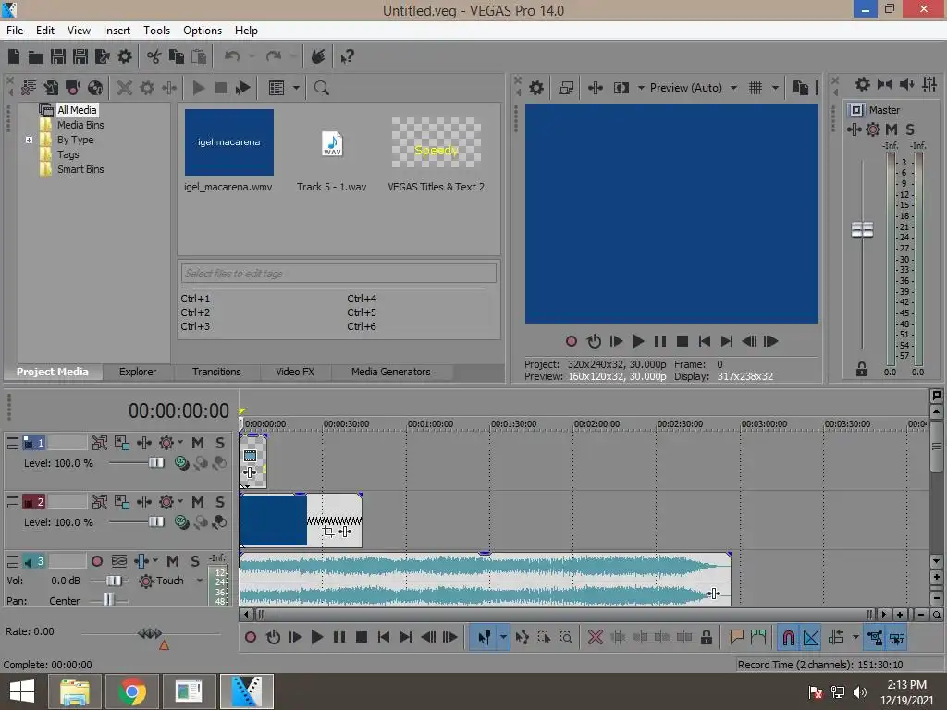This screenshot has width=947, height=710.
Task: Stop playback in the Video Preview transport
Action: point(683,342)
